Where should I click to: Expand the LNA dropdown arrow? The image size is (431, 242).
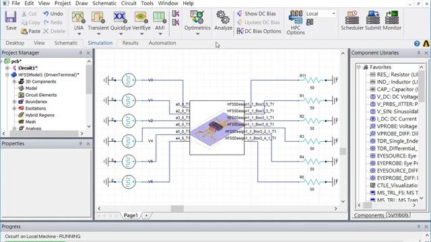coord(79,34)
